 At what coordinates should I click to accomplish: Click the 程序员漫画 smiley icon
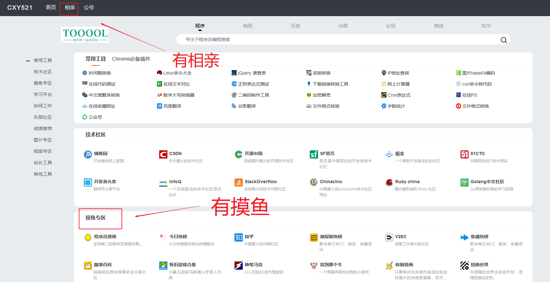coord(88,237)
